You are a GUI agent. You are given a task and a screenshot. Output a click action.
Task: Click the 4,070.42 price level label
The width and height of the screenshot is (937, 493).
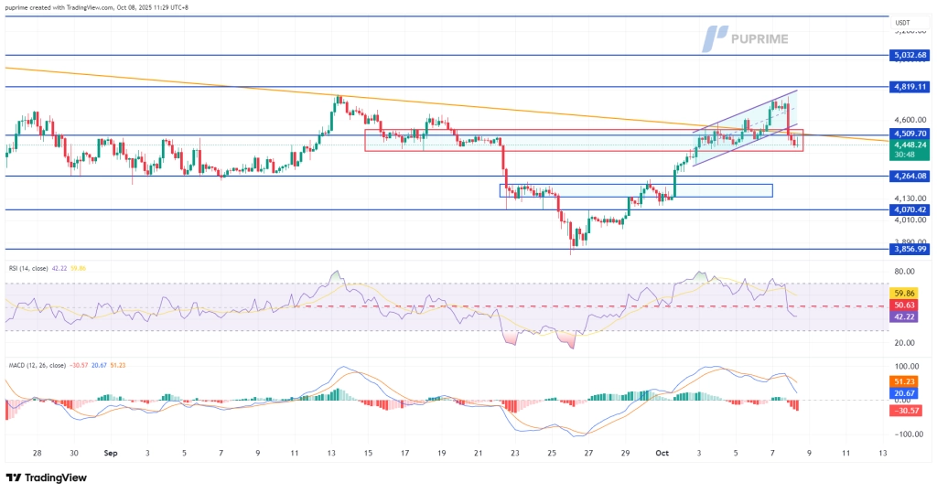[912, 209]
